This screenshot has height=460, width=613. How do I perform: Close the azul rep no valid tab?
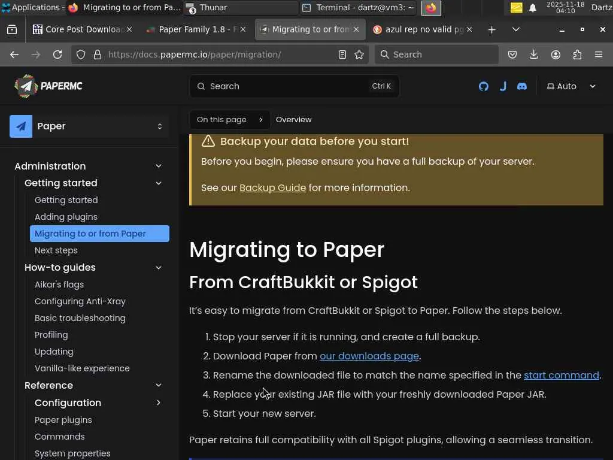(x=469, y=29)
